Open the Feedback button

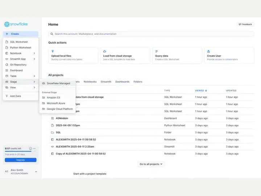tap(245, 24)
